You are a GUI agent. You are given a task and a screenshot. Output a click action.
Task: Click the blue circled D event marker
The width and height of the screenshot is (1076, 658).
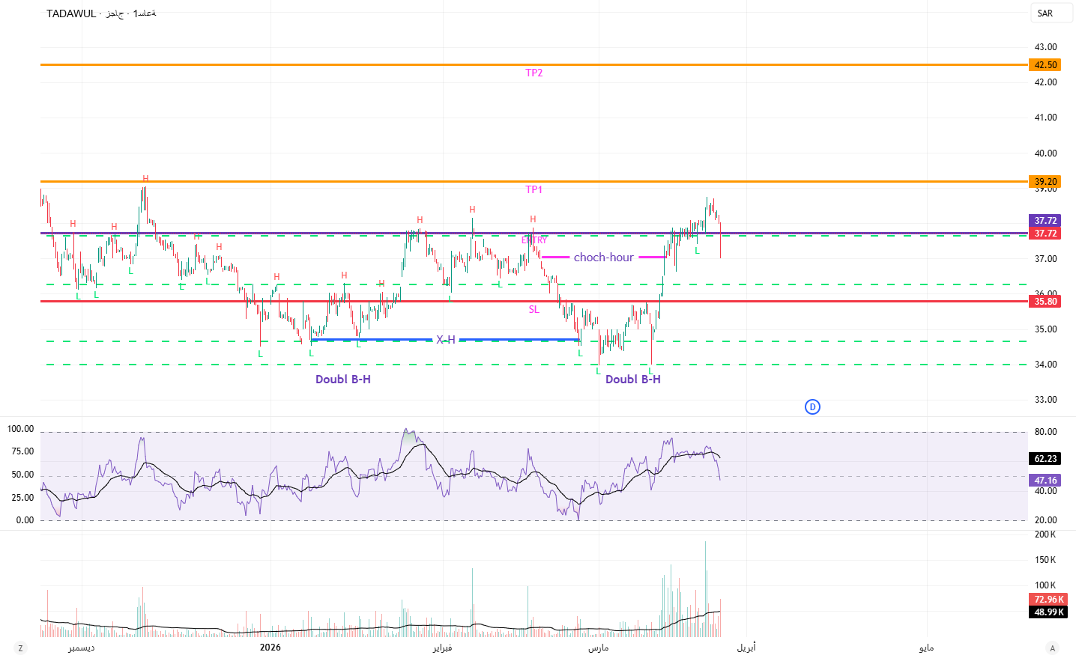coord(812,407)
